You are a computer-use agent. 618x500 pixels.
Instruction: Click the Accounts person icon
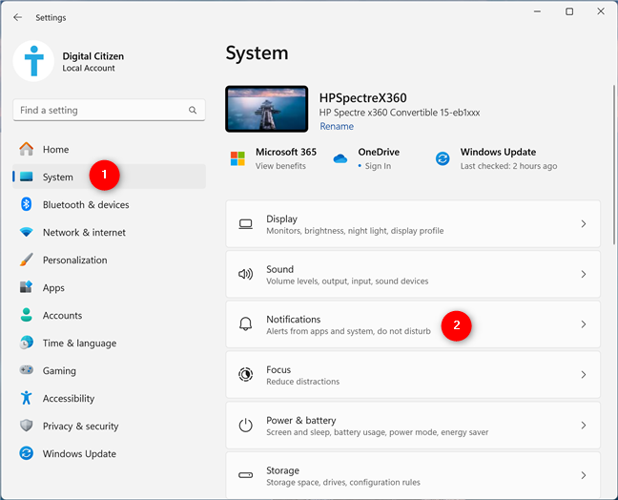(27, 315)
